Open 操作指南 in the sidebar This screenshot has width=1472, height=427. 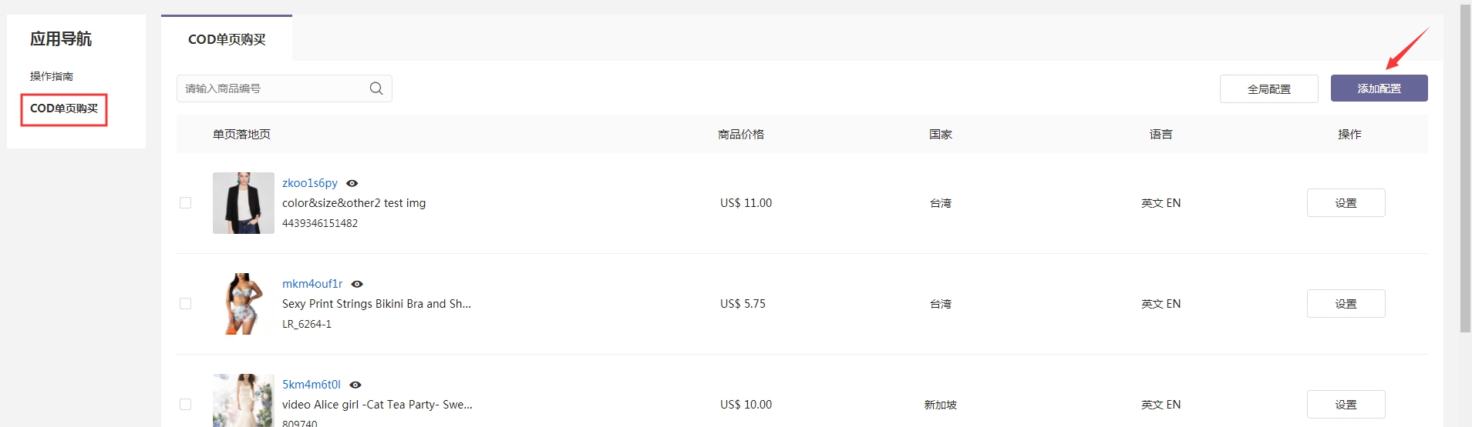[52, 76]
